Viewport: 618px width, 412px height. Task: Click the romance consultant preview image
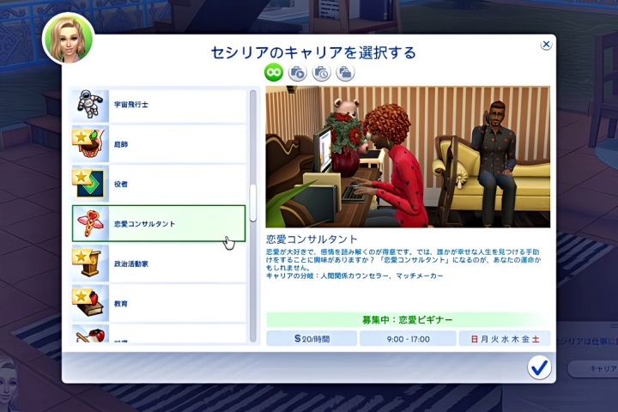pos(408,157)
